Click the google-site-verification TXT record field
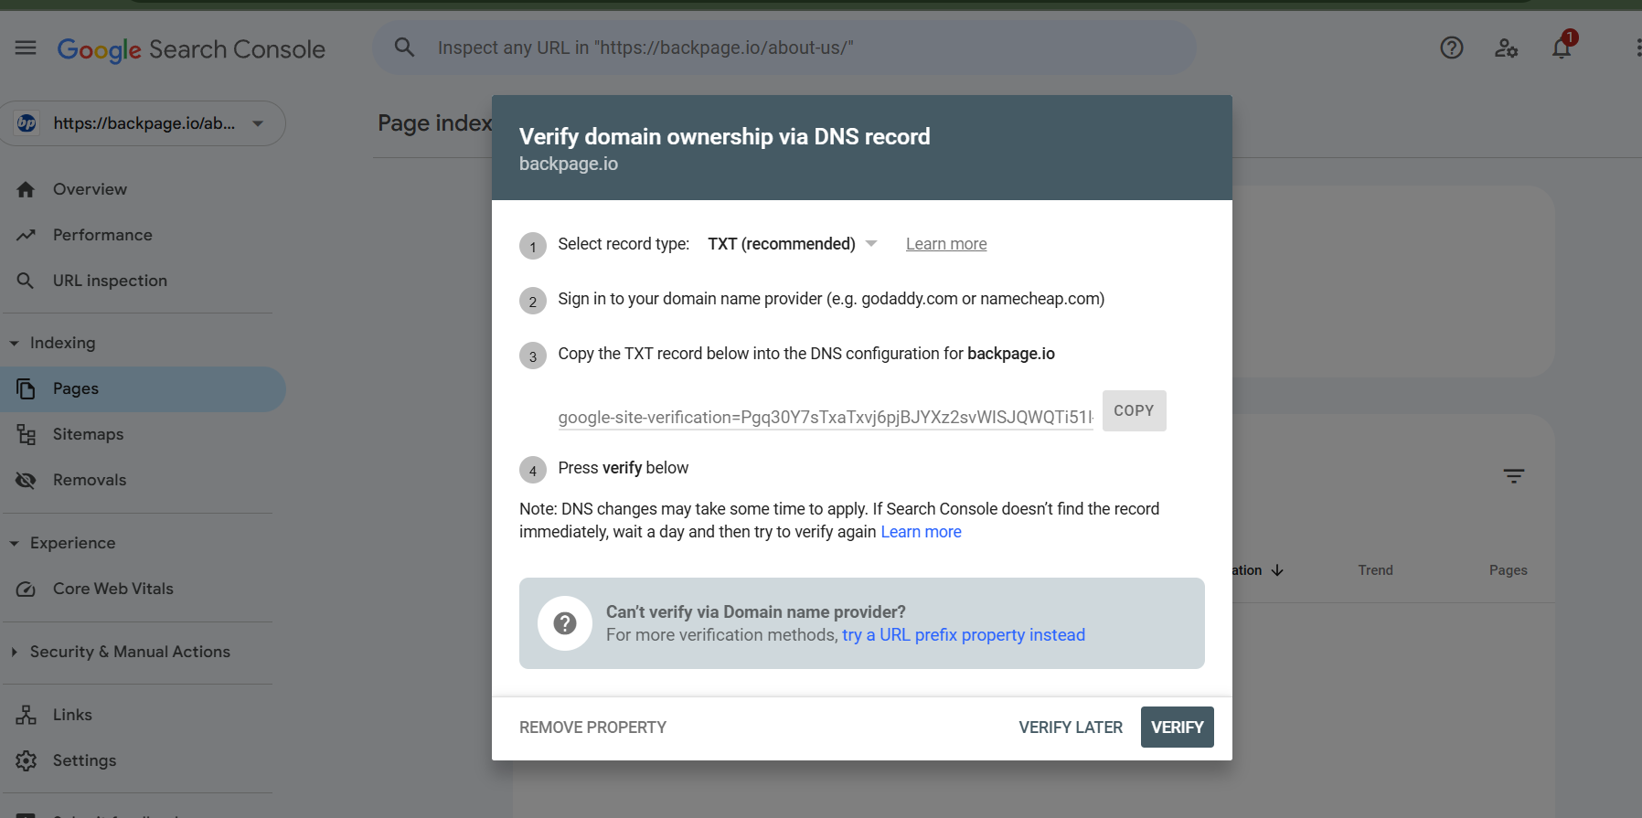 click(x=826, y=417)
